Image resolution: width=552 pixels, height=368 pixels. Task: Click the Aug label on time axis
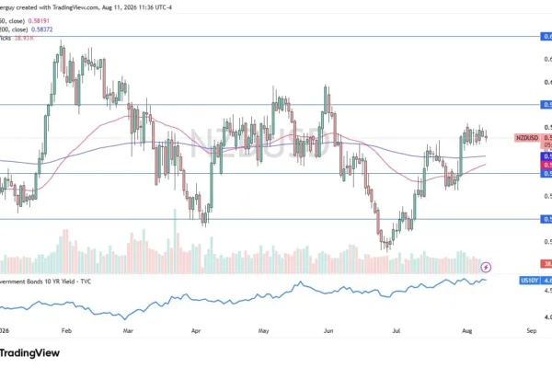tap(466, 330)
